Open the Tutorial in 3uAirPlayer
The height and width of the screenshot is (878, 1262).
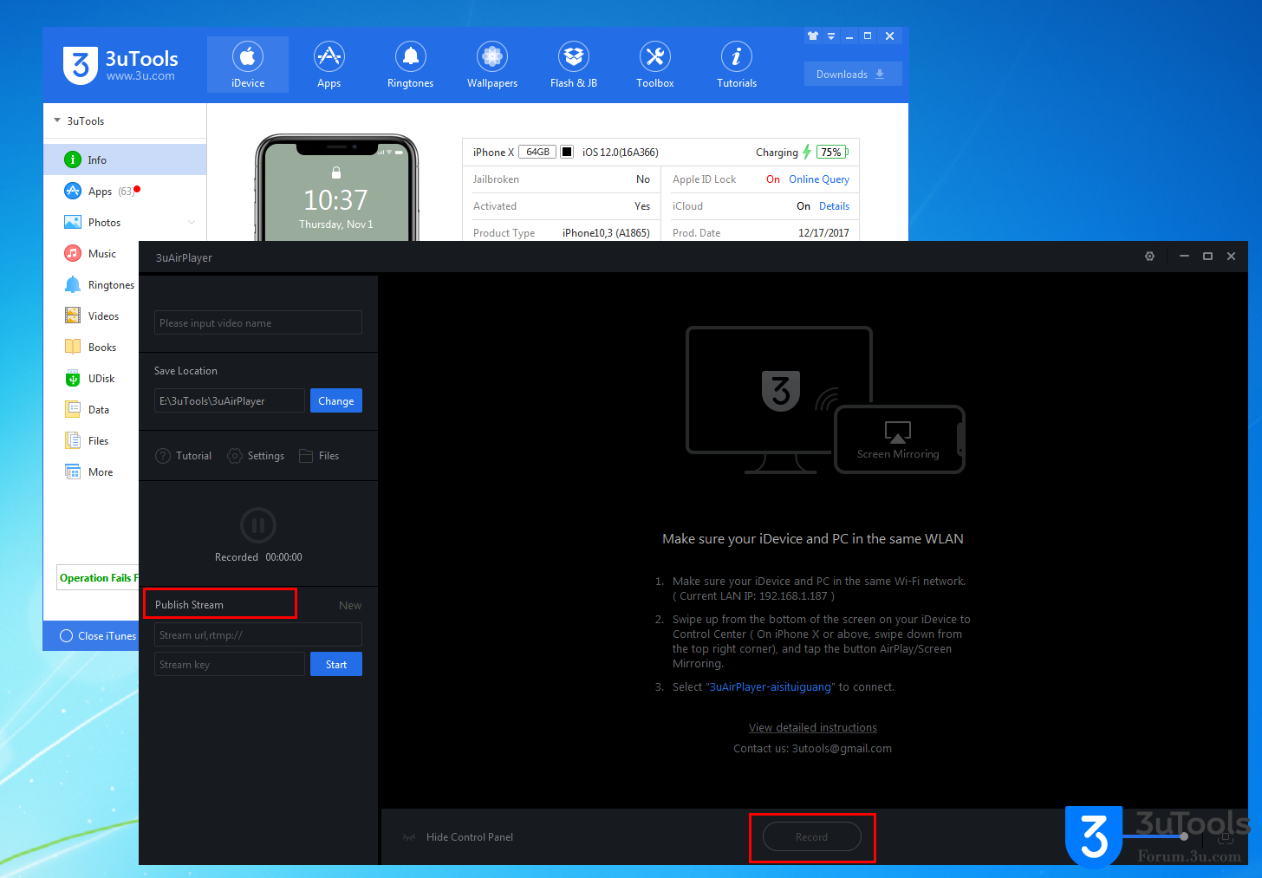(x=184, y=456)
